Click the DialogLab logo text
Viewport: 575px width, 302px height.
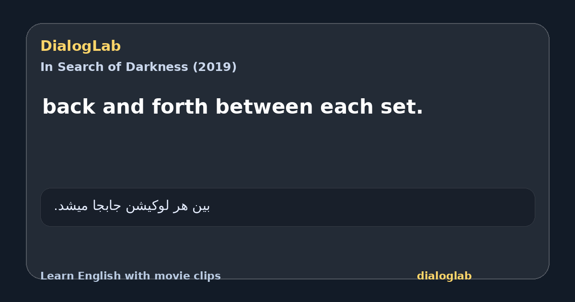tap(80, 46)
